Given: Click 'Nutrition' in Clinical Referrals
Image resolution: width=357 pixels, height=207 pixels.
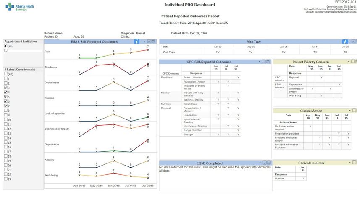Looking at the screenshot, I should tap(280, 179).
